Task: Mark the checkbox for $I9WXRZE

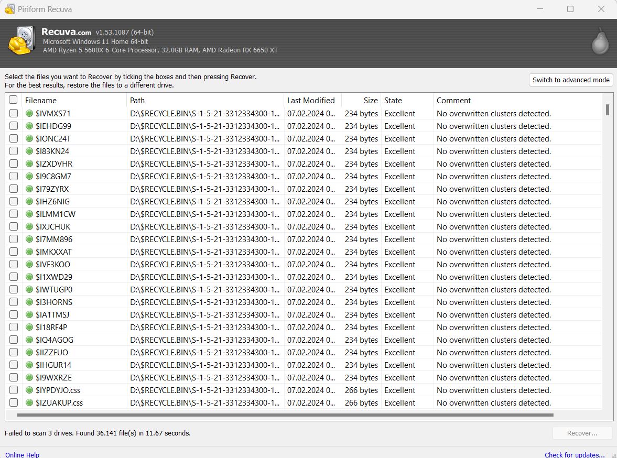Action: click(x=14, y=378)
